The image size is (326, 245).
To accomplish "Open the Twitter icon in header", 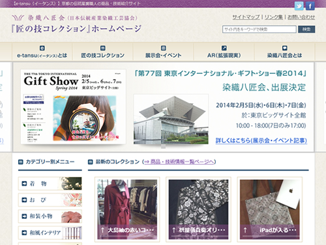I will point(299,6).
